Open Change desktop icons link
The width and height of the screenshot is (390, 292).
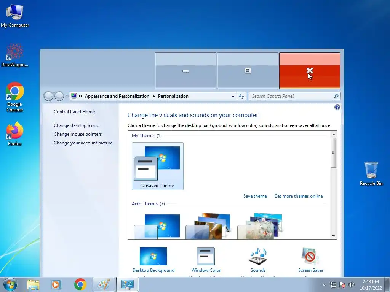point(76,125)
